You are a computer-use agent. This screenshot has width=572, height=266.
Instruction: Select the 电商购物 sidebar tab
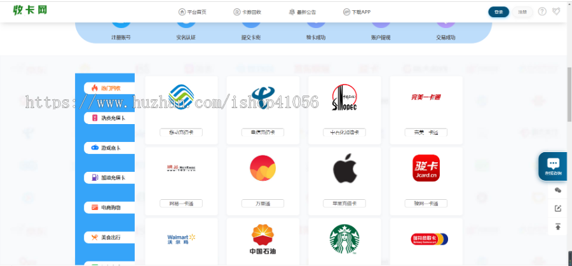[x=109, y=207]
